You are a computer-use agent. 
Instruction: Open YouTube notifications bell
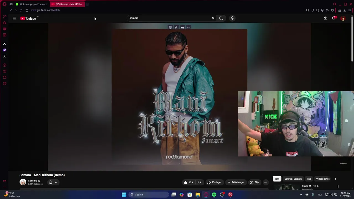coord(334,18)
